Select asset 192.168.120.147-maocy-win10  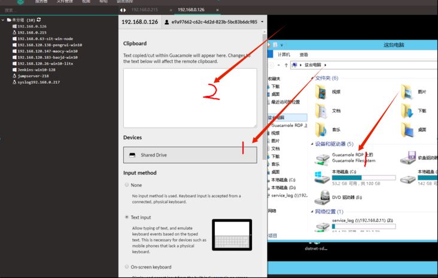point(45,51)
